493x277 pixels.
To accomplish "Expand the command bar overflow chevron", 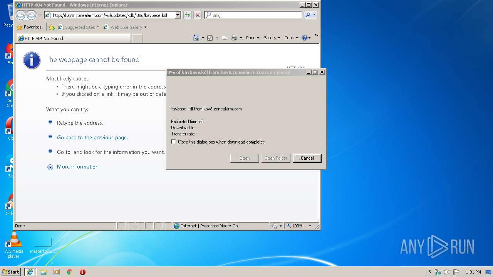I will 316,35.
